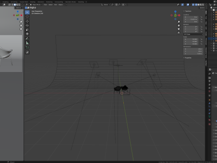
Task: Open the XYZ Euler rotation mode dropdown
Action: [193, 34]
